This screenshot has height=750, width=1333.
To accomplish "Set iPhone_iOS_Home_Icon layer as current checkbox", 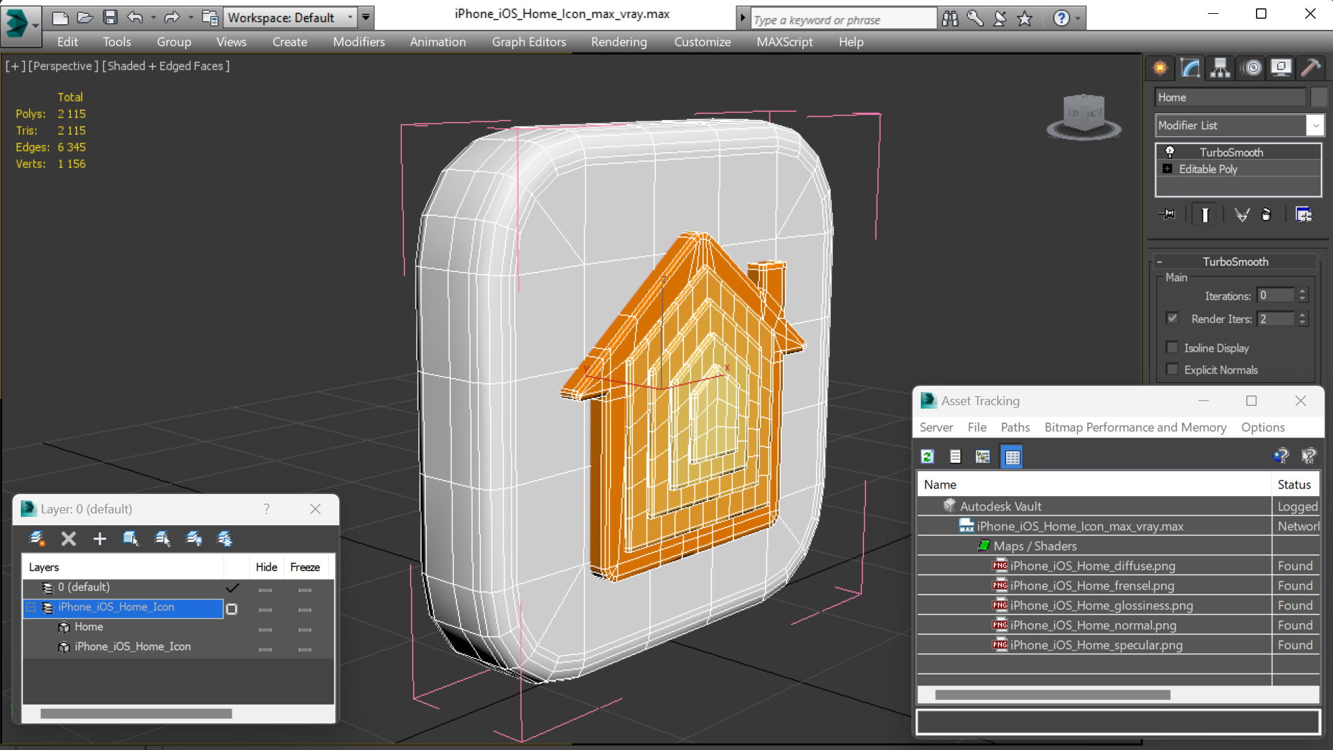I will coord(232,609).
